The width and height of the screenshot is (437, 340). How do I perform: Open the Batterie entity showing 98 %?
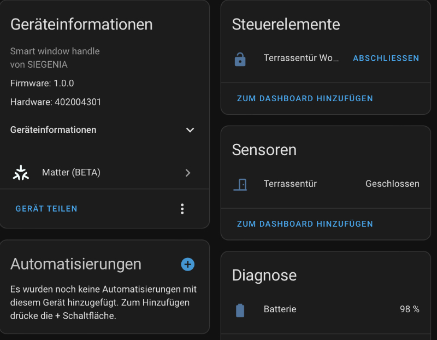tap(280, 309)
